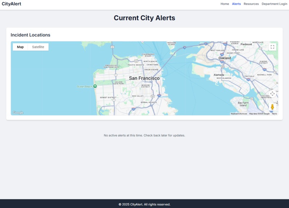Click the Ocean Beach park marker
This screenshot has height=208, width=289.
(95, 86)
